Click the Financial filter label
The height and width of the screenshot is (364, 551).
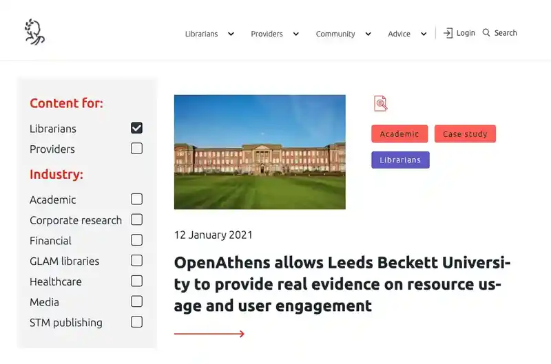50,241
